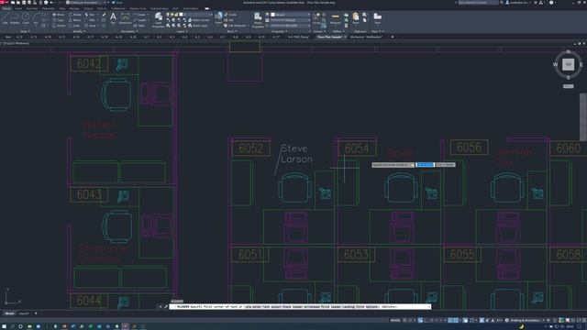Expand the Block panel
This screenshot has height=330, width=587.
coord(231,31)
